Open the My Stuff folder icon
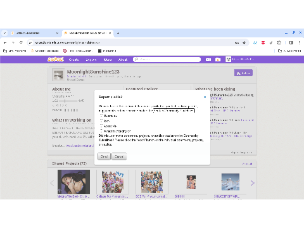Screen dimensions: 304x228 (x=218, y=60)
